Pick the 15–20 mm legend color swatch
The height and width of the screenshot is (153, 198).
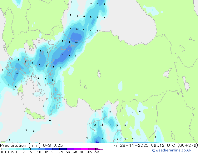coord(48,149)
